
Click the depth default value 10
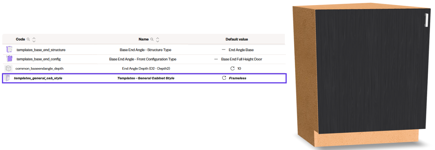click(x=239, y=68)
